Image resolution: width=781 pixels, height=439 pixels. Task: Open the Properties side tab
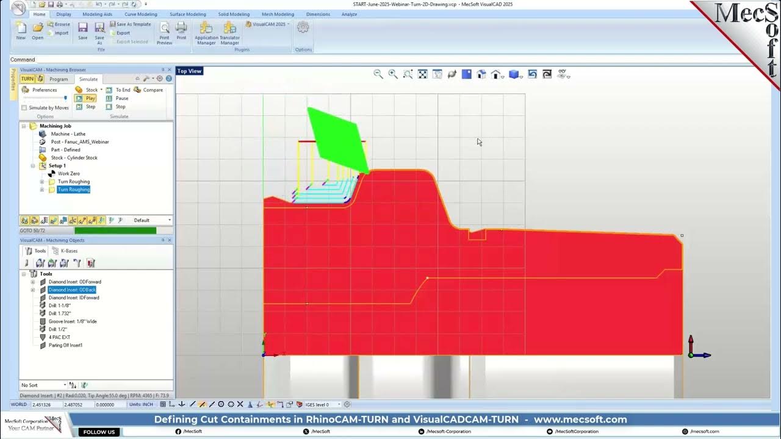point(13,84)
